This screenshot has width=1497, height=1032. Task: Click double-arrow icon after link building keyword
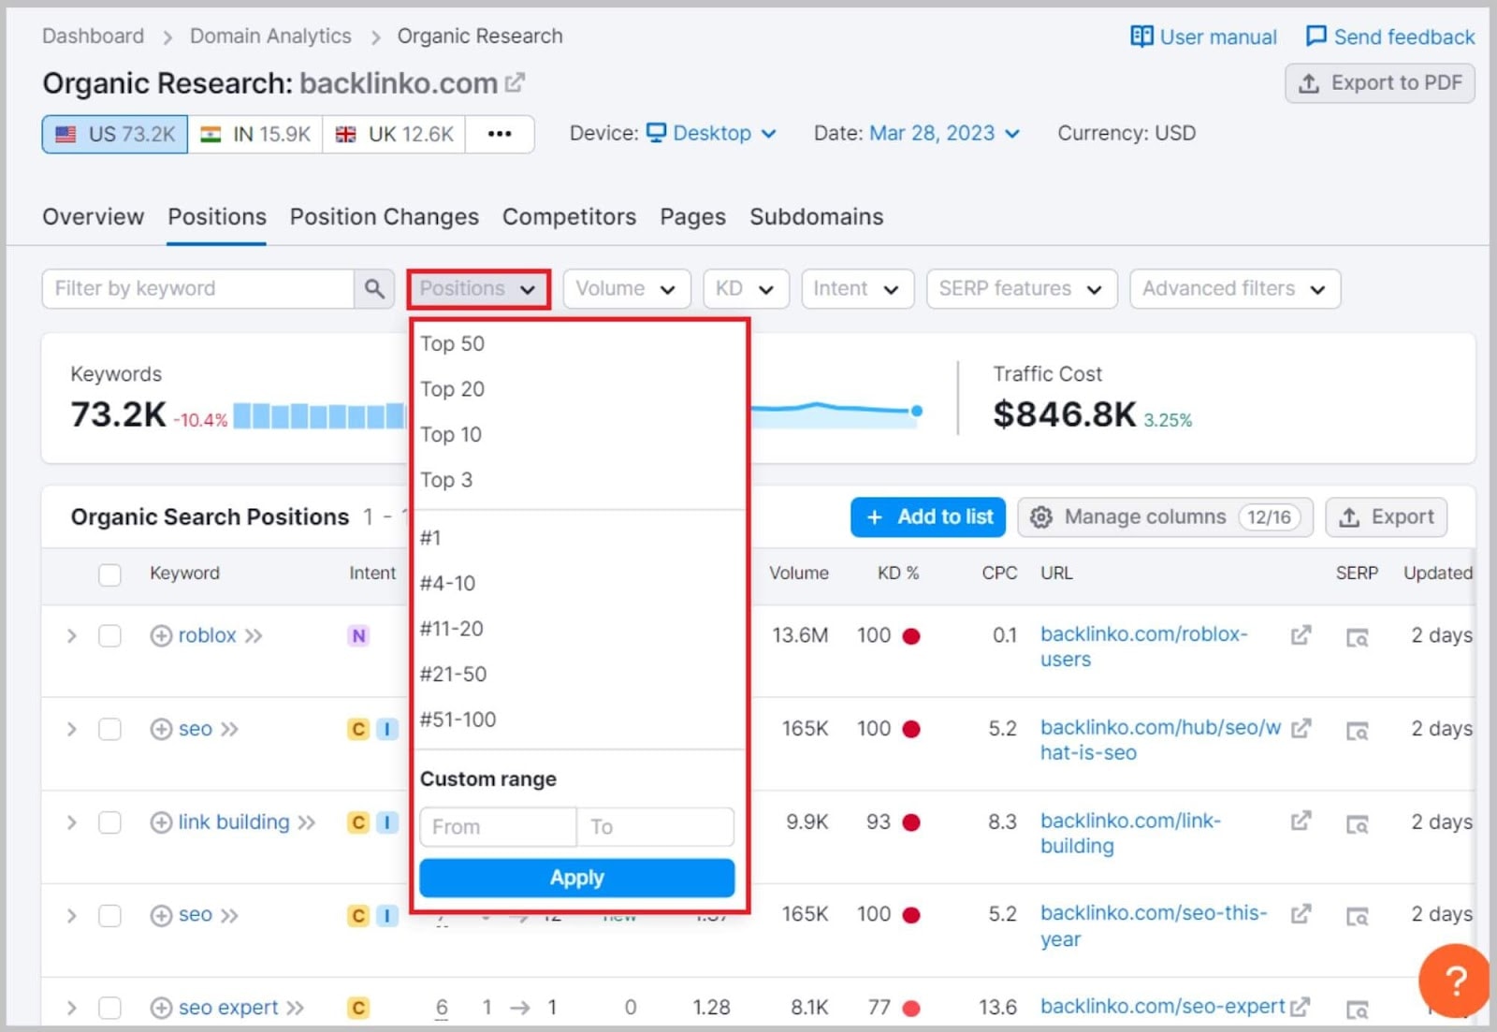tap(307, 822)
